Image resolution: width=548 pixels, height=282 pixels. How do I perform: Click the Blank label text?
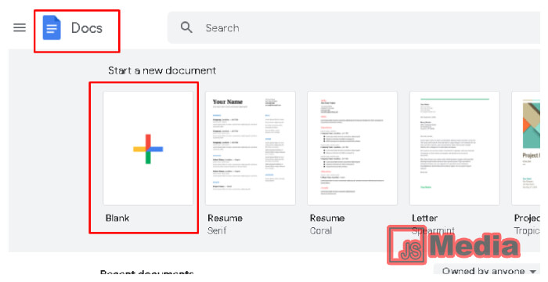117,218
